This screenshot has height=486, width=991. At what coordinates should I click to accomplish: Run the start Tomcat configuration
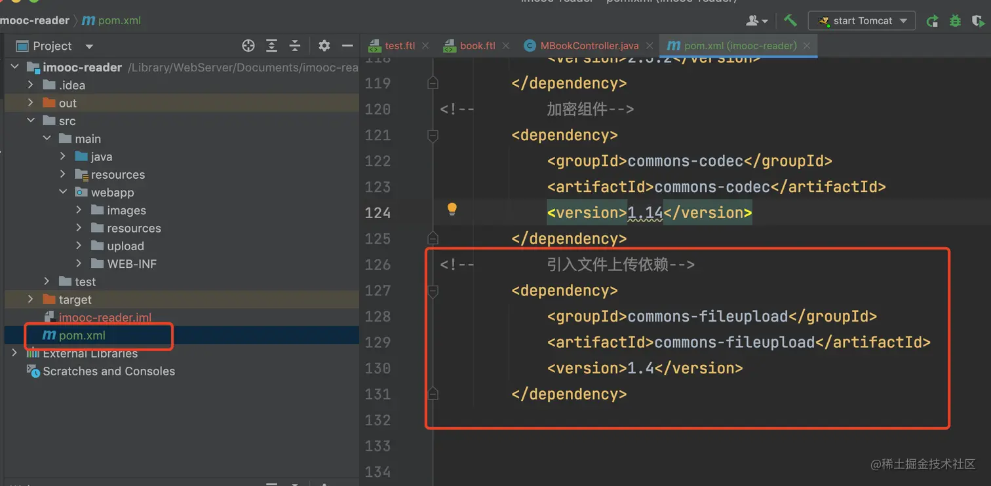(932, 21)
